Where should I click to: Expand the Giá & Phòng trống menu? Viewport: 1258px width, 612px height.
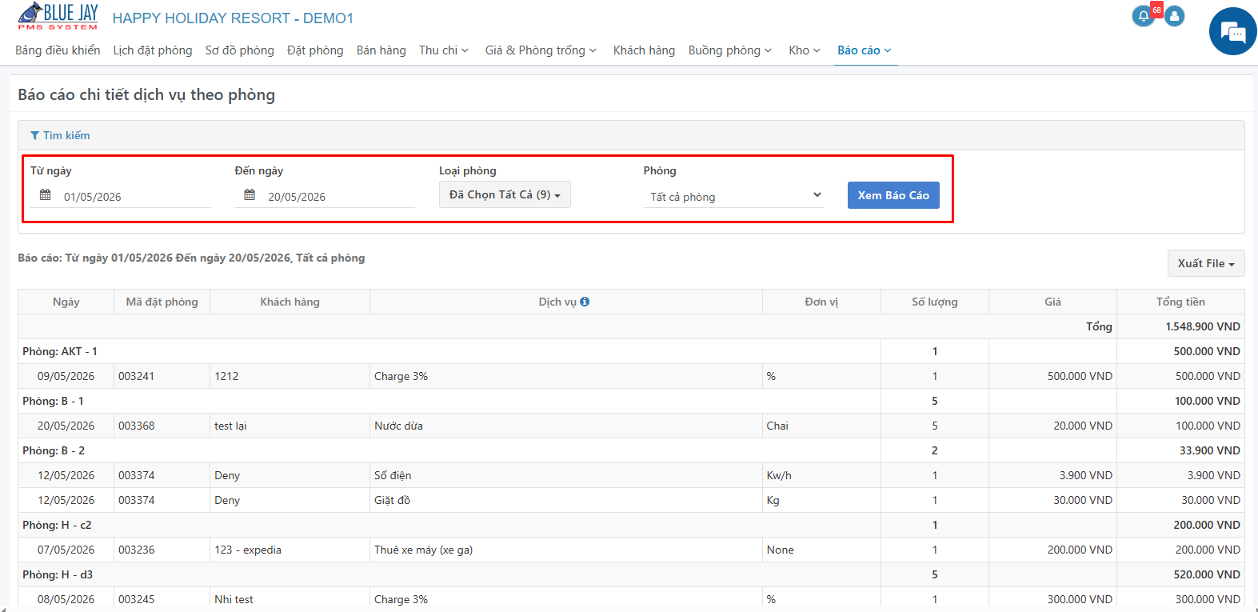click(541, 50)
